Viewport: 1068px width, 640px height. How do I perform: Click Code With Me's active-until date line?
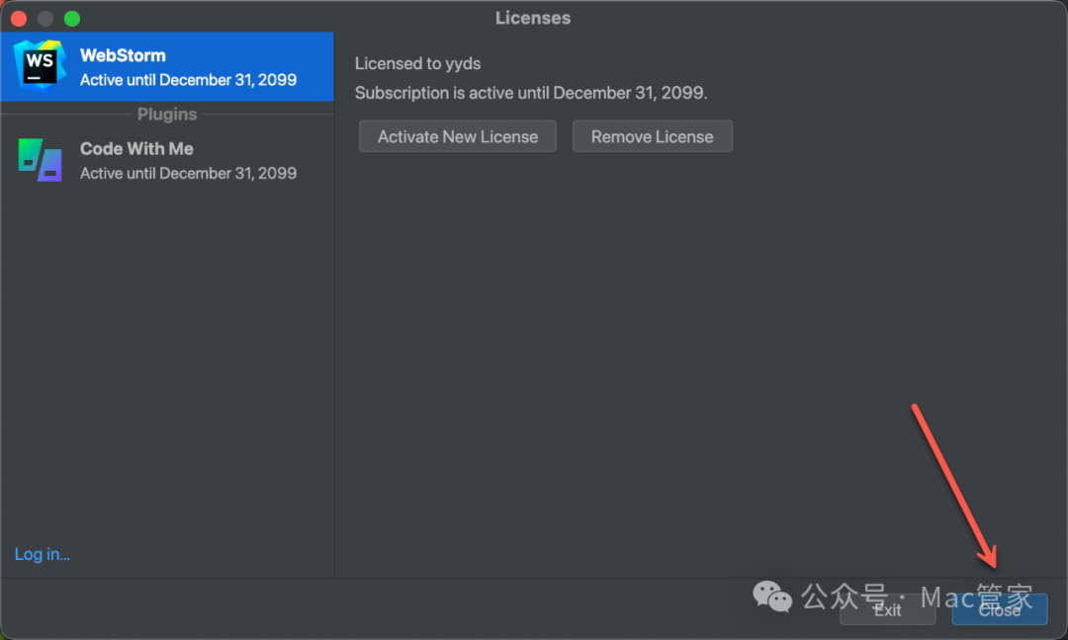click(x=188, y=173)
